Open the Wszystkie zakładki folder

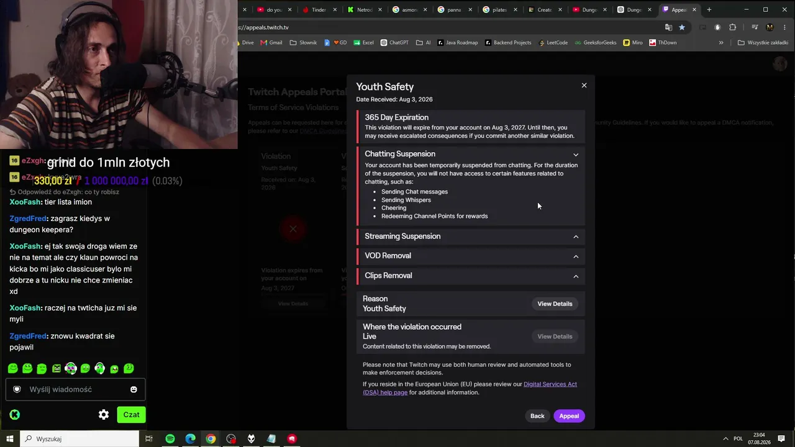click(x=763, y=43)
